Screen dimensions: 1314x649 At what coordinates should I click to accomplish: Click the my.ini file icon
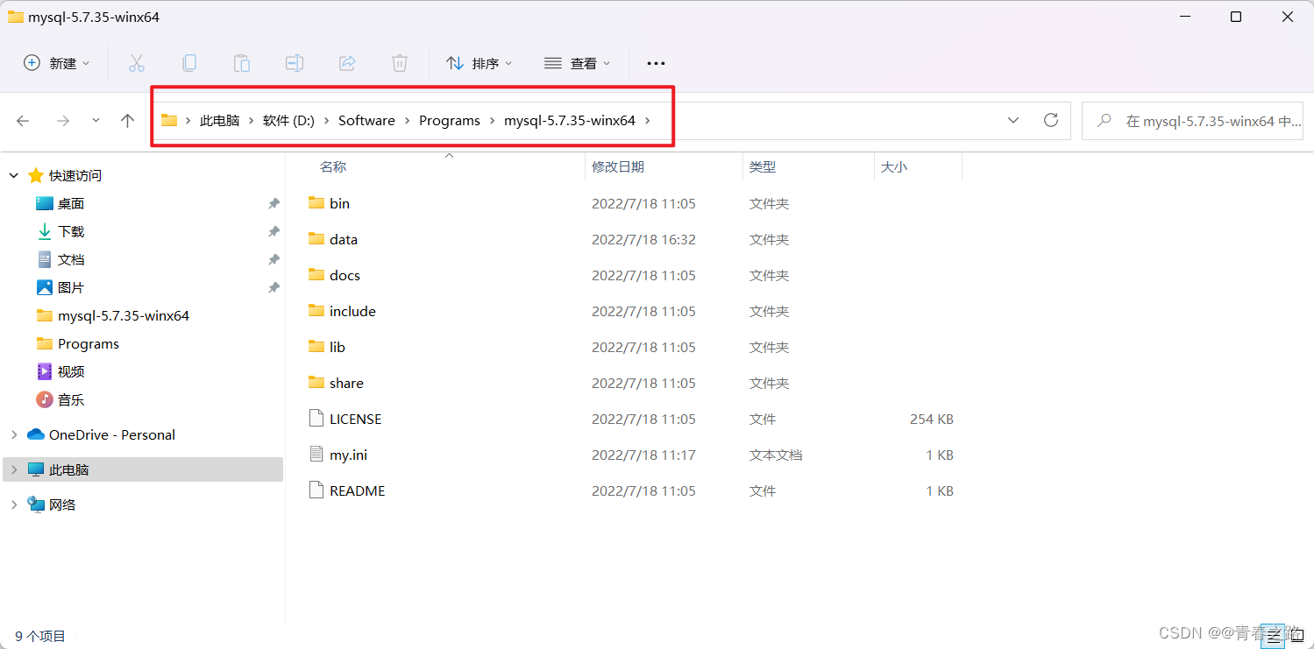click(x=316, y=454)
